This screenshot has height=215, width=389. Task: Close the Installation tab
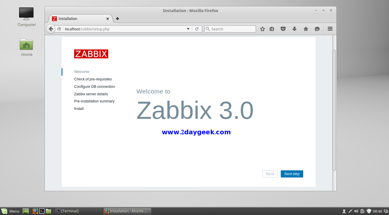pyautogui.click(x=108, y=19)
